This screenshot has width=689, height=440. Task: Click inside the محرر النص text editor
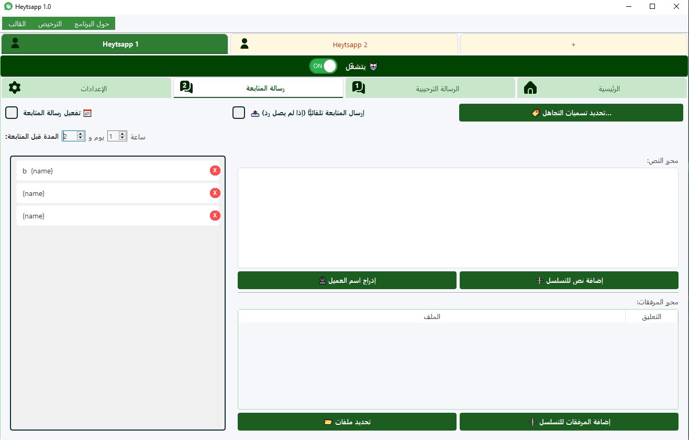pyautogui.click(x=458, y=218)
